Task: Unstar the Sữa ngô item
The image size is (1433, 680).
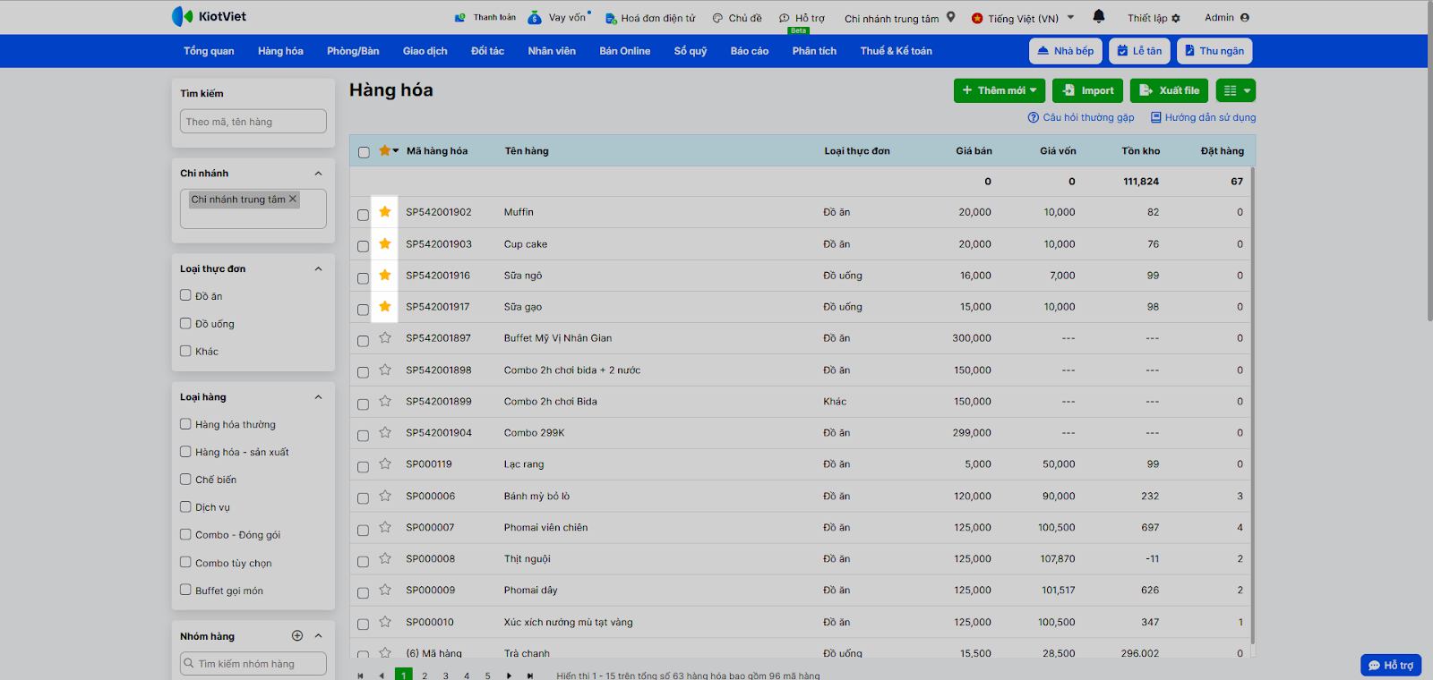Action: click(385, 275)
